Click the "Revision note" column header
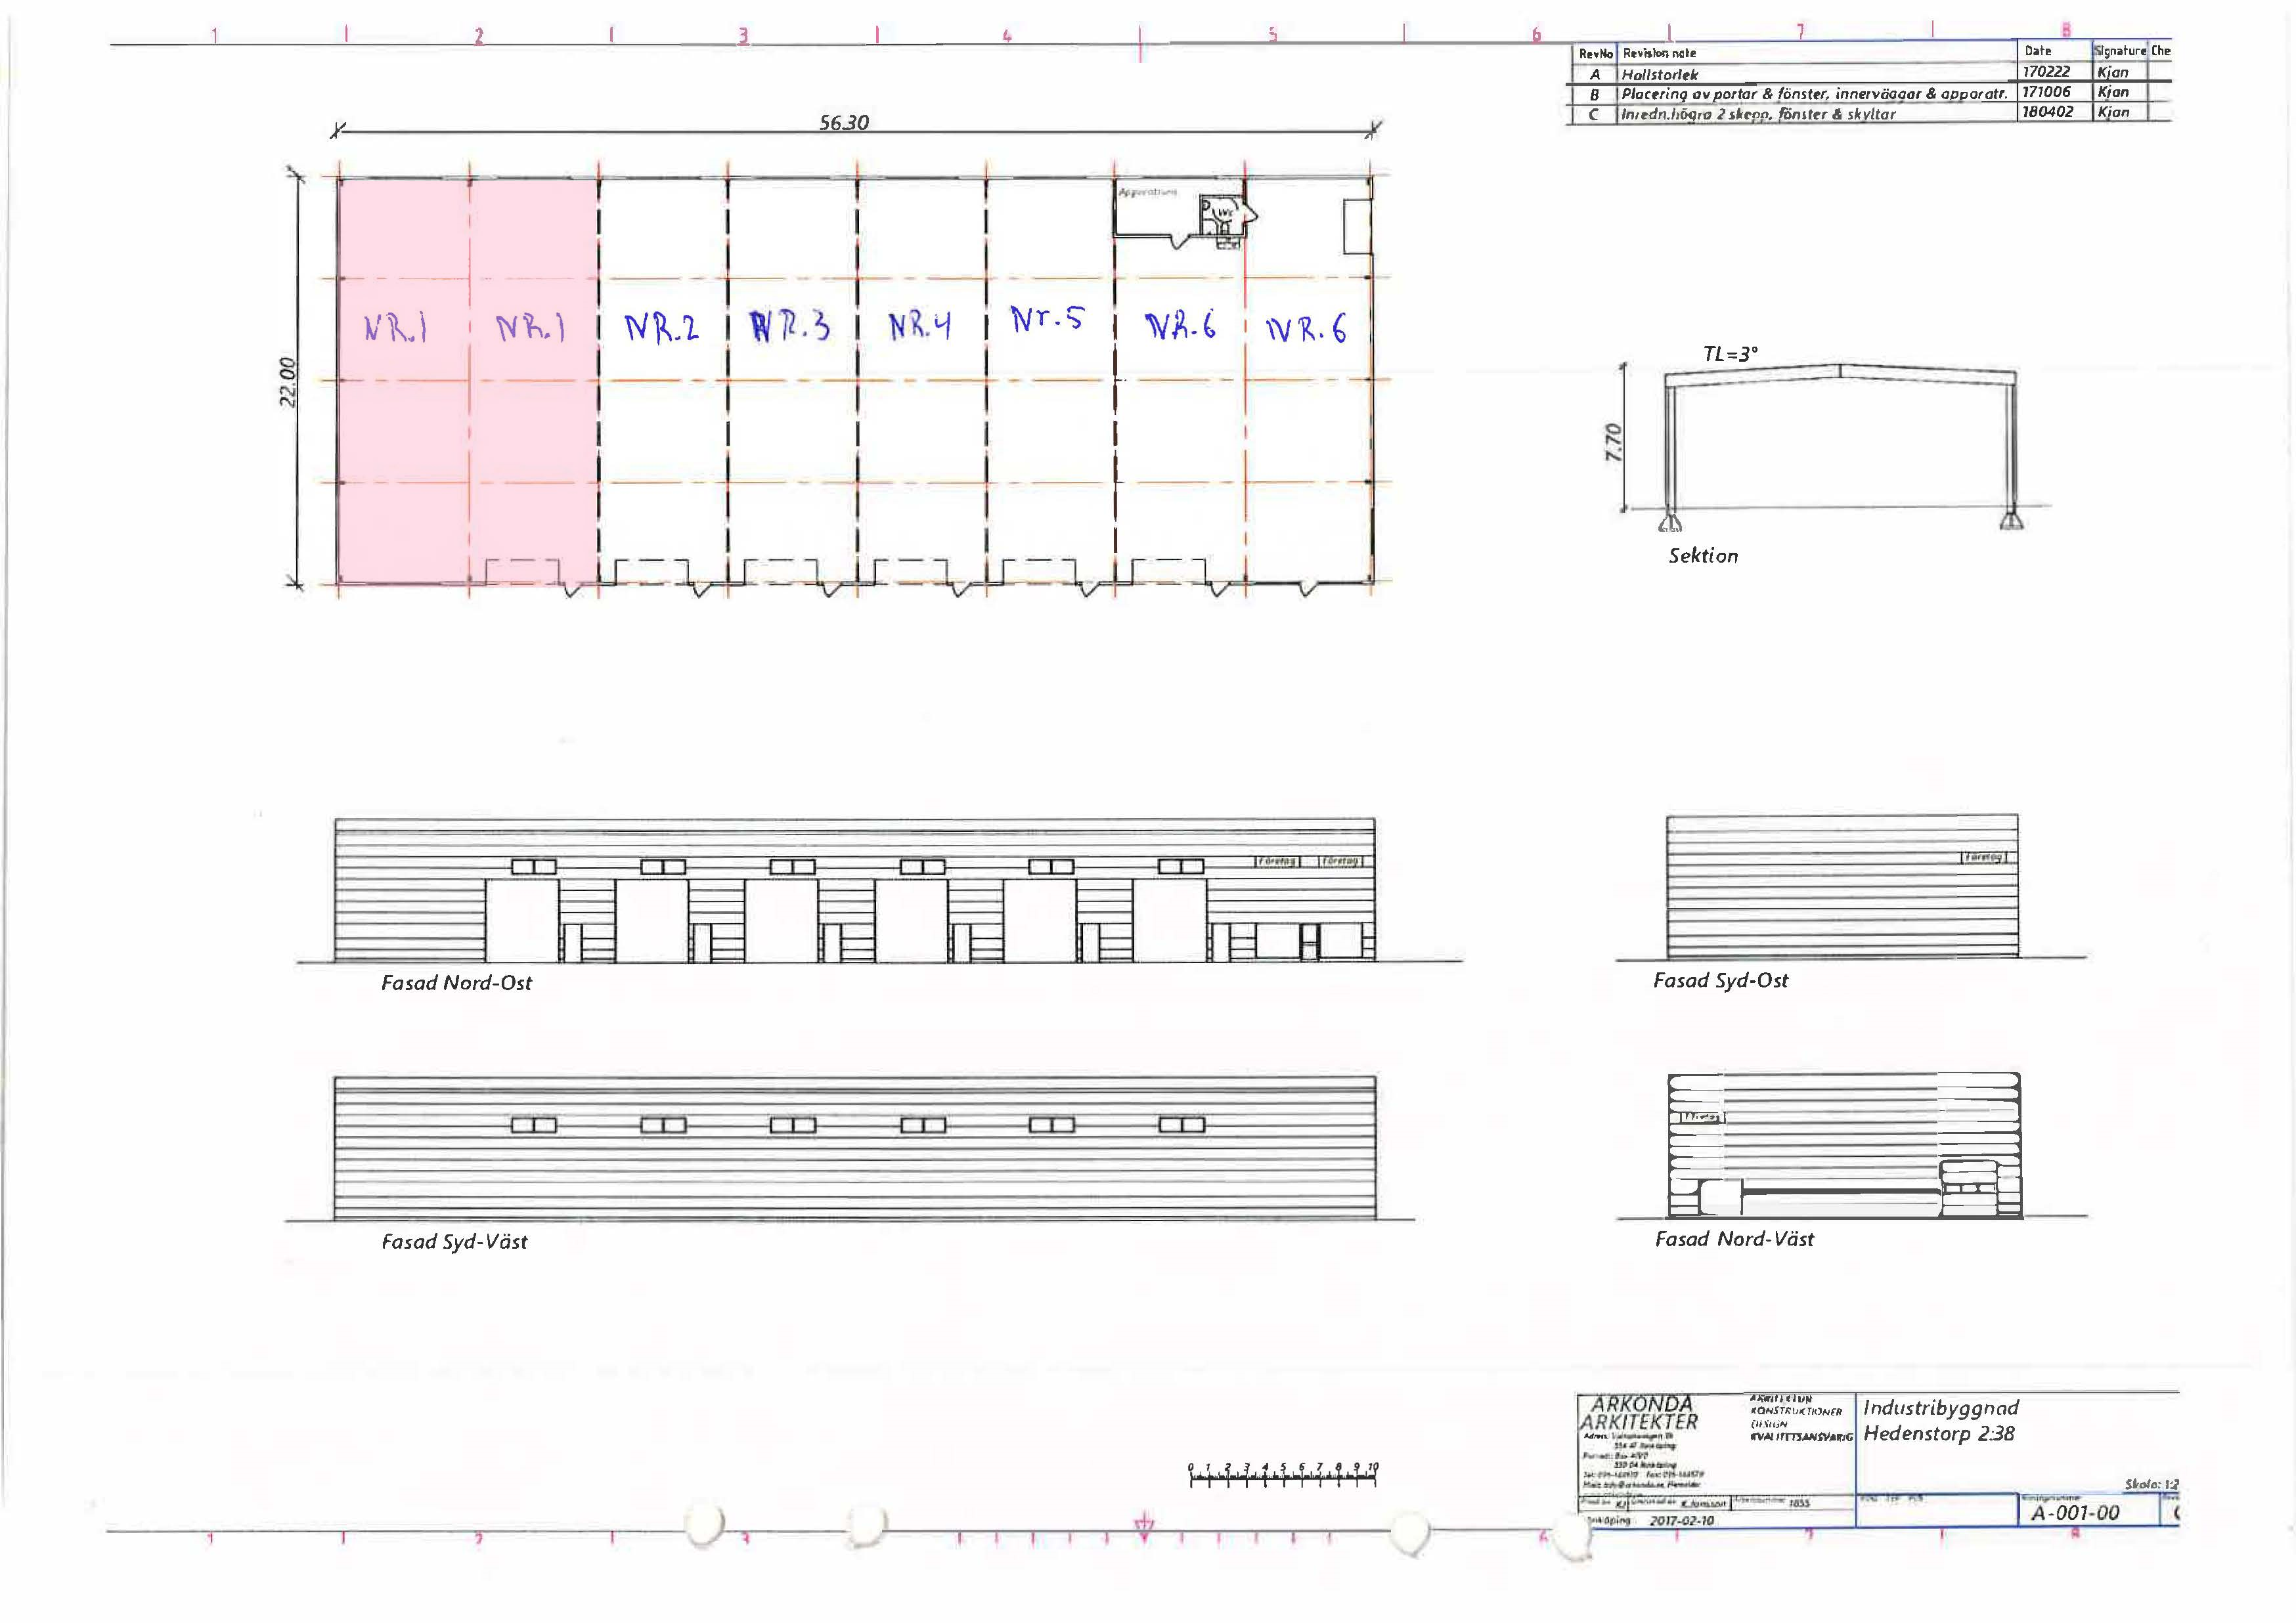 pyautogui.click(x=1659, y=53)
